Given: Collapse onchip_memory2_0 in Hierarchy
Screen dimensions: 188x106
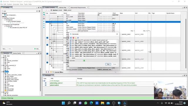Looking at the screenshot, I should coord(2,65).
